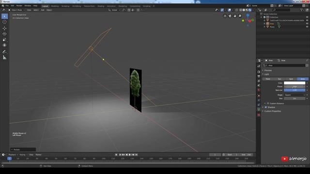The width and height of the screenshot is (310, 174).
Task: Select the Move tool
Action: coord(4,29)
